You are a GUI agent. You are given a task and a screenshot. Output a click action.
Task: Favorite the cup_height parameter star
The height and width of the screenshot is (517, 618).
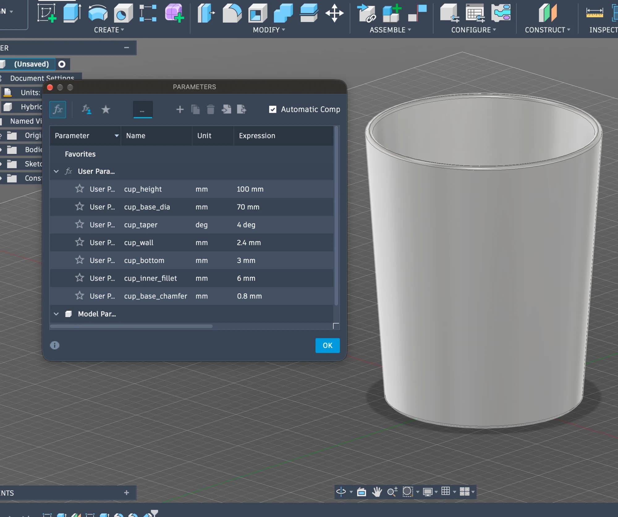[79, 189]
